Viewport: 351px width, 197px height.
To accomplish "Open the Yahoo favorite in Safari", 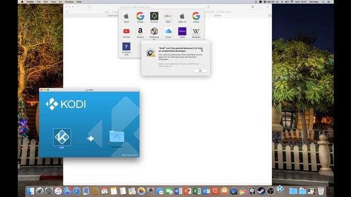I will click(182, 32).
